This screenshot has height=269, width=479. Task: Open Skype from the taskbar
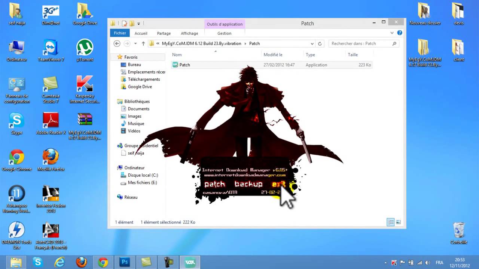(x=38, y=262)
